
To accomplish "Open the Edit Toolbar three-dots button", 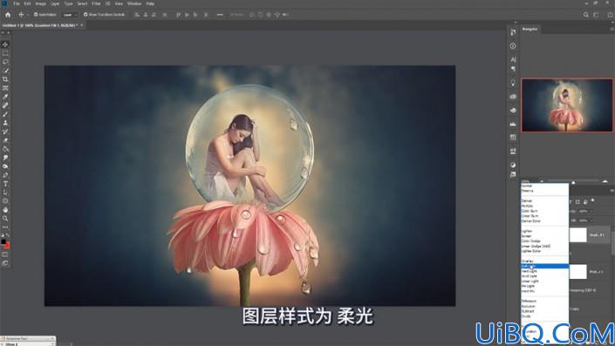I will 5,227.
